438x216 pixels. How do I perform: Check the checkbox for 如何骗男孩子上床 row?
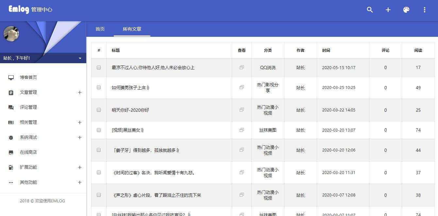[98, 87]
